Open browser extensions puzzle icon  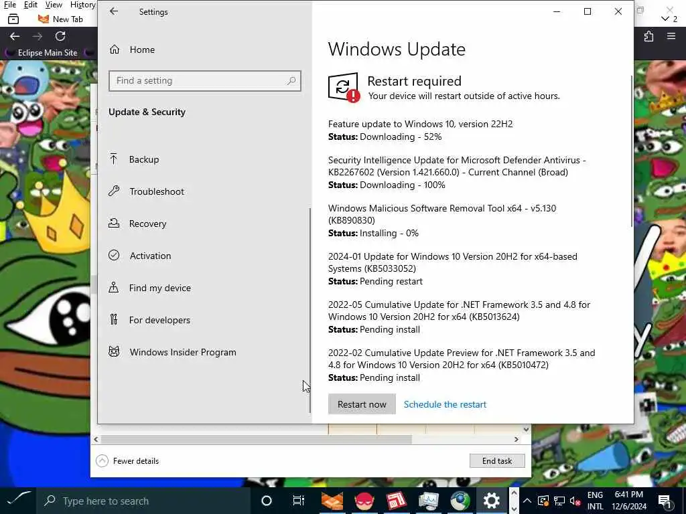(x=648, y=36)
